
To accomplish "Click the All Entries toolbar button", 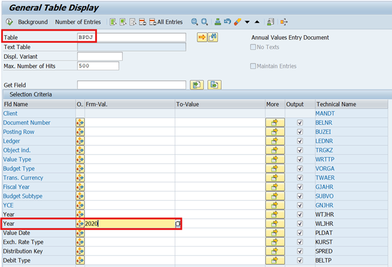I will click(166, 22).
